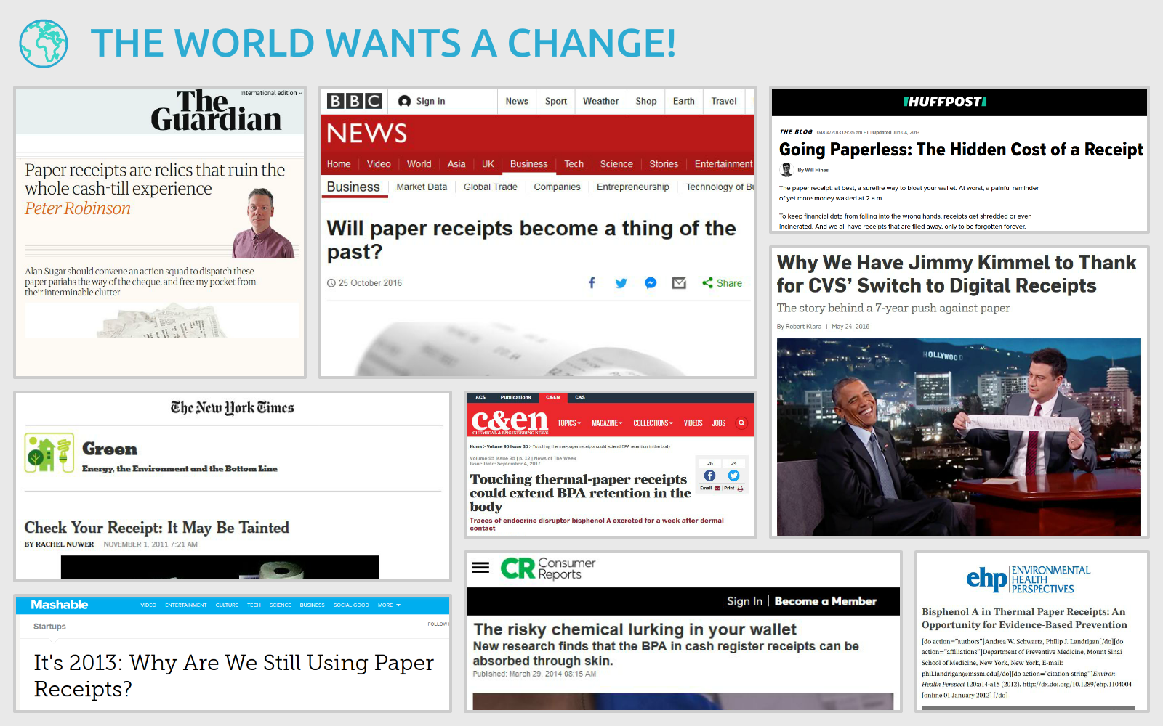Image resolution: width=1163 pixels, height=726 pixels.
Task: Open 'Bisphenol A in Thermal Paper Receipts' ehp title
Action: coord(1024,618)
